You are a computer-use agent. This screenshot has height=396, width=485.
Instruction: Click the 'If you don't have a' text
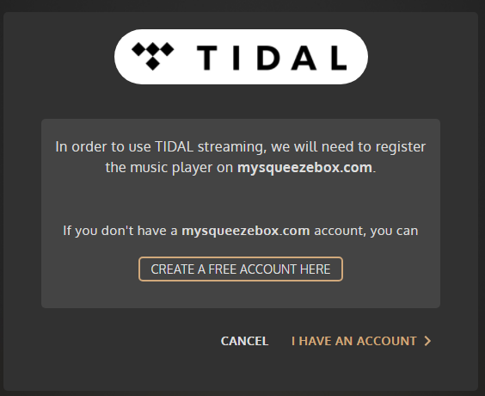click(120, 231)
